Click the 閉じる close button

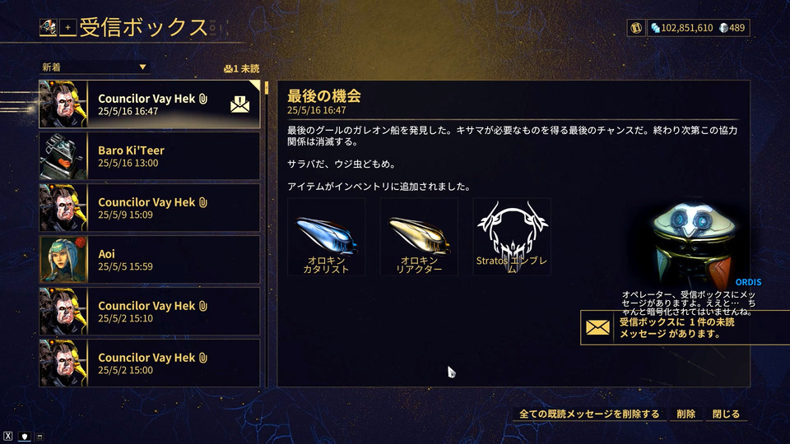[x=726, y=414]
